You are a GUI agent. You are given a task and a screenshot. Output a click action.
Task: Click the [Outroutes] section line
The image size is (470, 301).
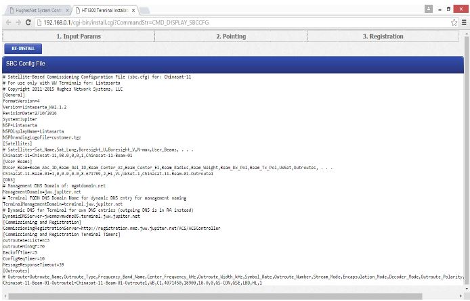(x=16, y=271)
